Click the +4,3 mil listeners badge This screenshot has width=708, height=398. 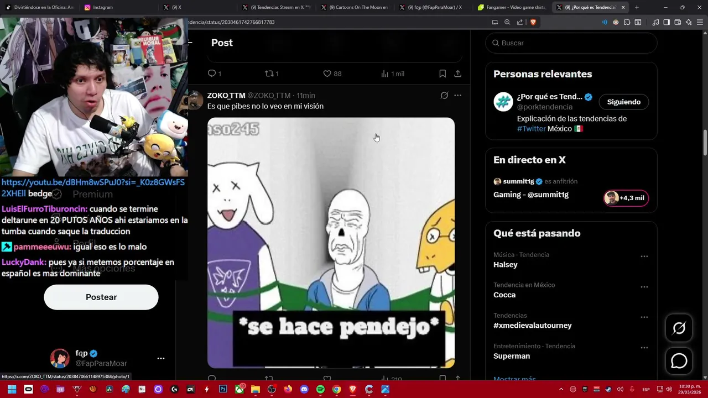[626, 198]
